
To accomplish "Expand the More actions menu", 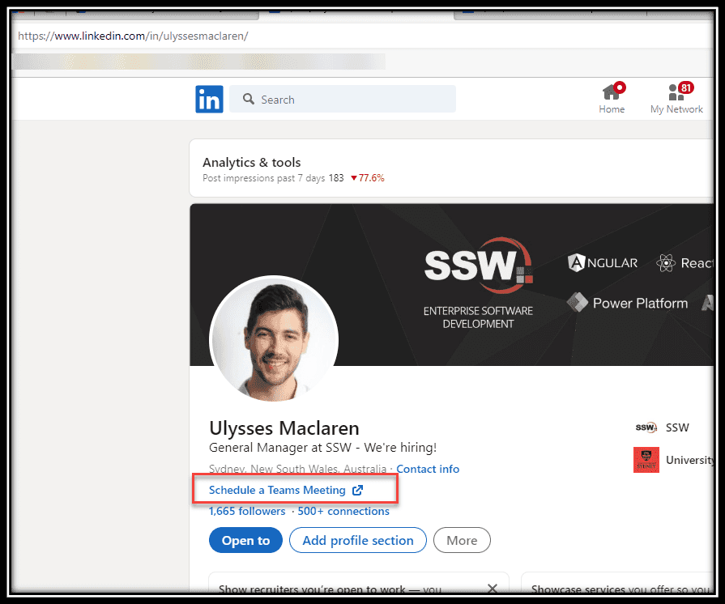I will pos(462,540).
